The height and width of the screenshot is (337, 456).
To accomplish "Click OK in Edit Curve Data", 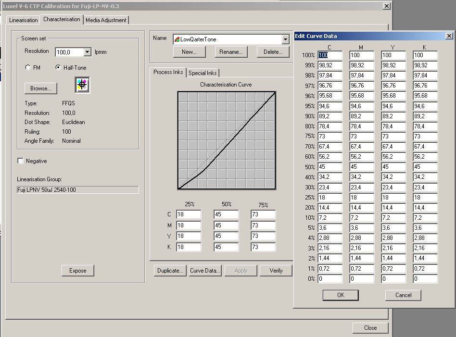I will (341, 295).
